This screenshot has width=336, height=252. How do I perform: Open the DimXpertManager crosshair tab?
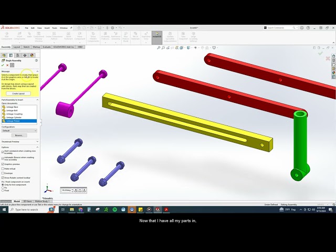tap(25, 55)
